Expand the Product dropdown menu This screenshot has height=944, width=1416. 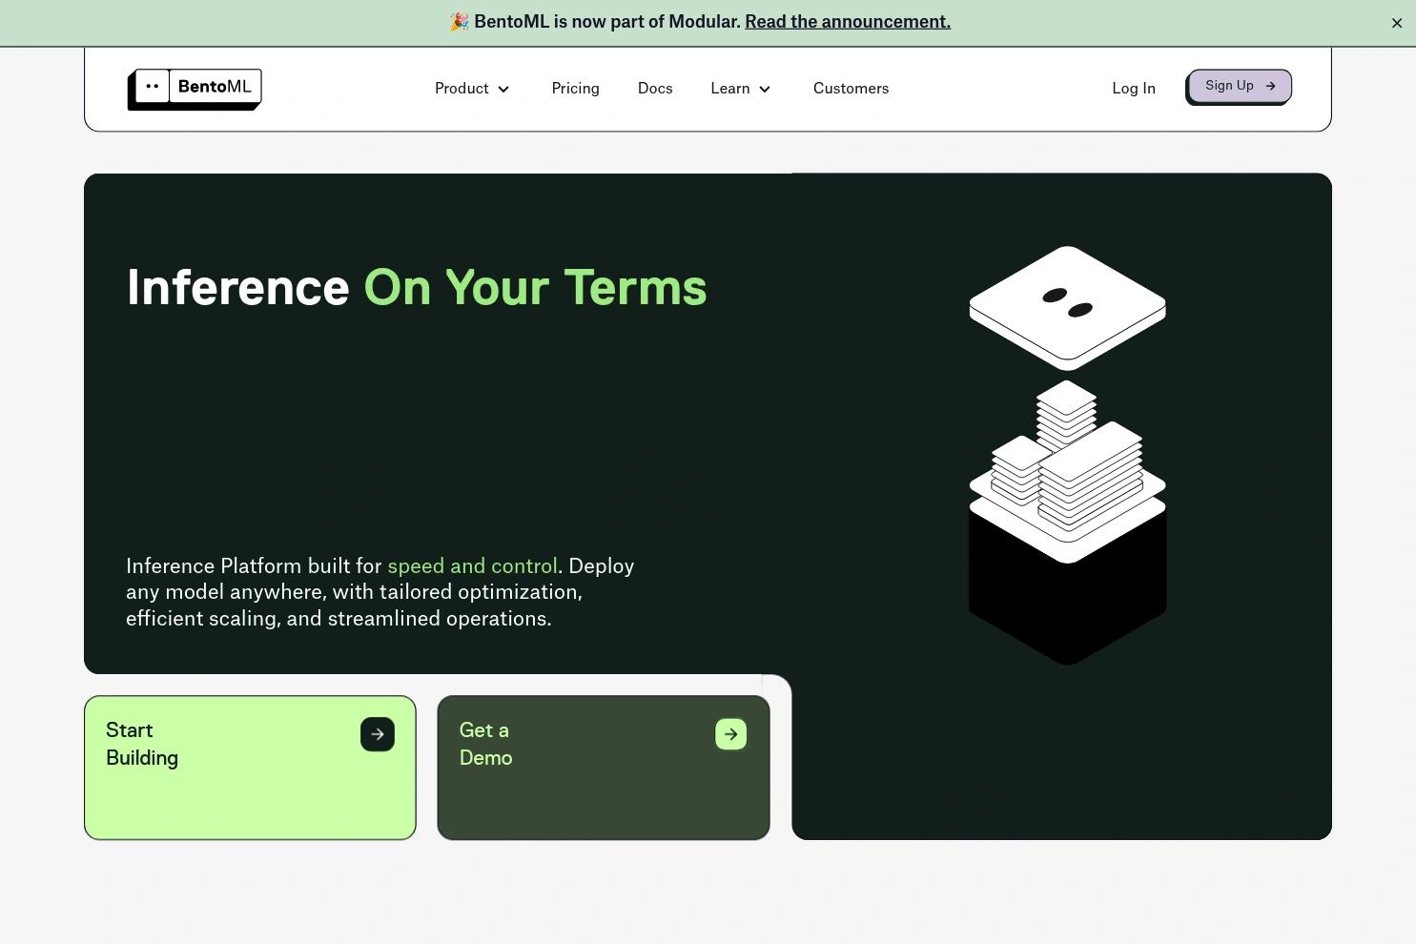click(473, 89)
